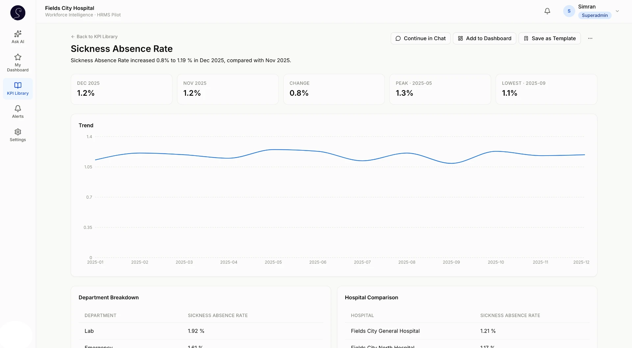Click the Superadmin role badge

pyautogui.click(x=594, y=15)
